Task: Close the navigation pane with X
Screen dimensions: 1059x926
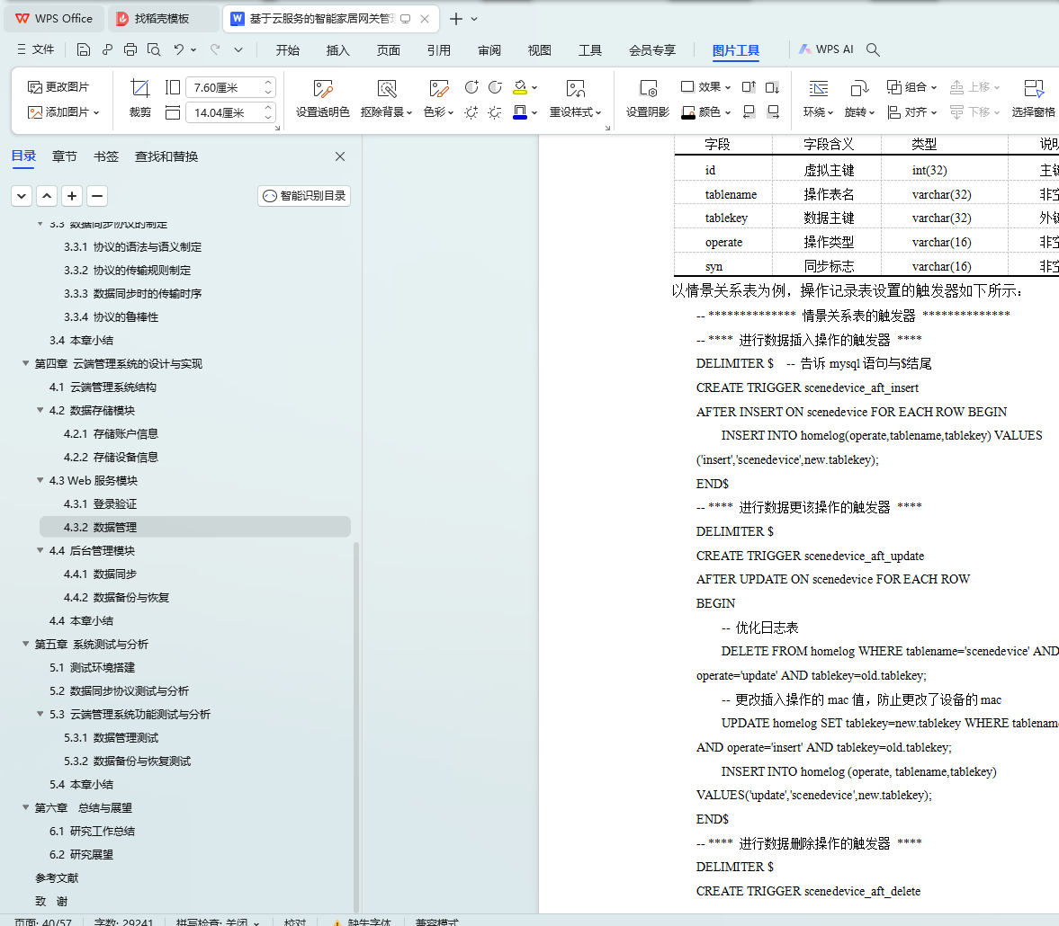Action: 340,156
